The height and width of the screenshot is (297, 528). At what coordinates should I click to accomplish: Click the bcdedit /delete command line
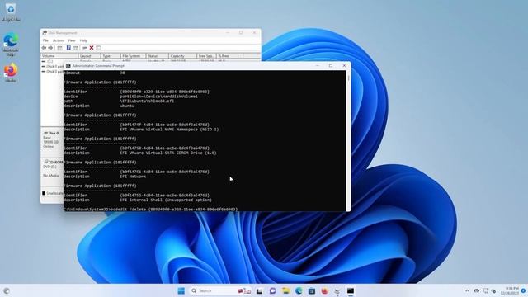coord(150,210)
